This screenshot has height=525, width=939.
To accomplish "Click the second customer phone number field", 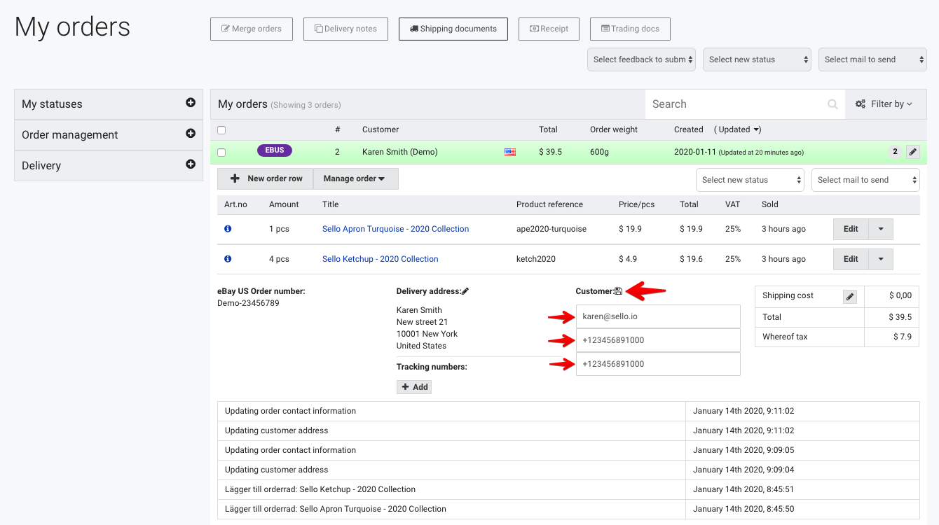I will [x=658, y=364].
